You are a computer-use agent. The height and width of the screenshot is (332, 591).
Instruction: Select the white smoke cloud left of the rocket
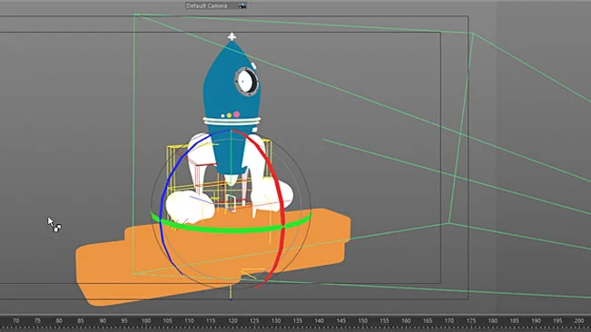click(x=189, y=207)
